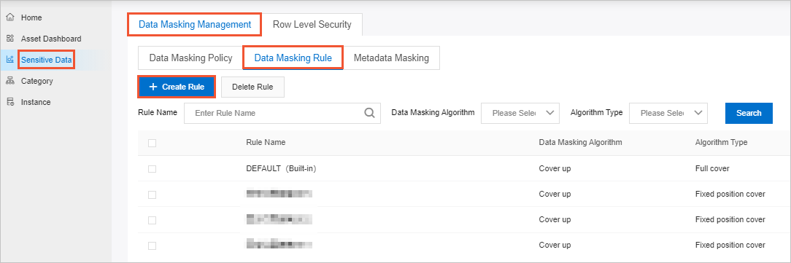Click the Category hierarchy icon
Screen dimensions: 791x263
[9, 81]
